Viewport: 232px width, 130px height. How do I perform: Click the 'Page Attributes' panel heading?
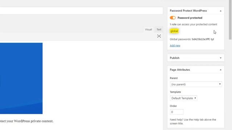click(180, 70)
